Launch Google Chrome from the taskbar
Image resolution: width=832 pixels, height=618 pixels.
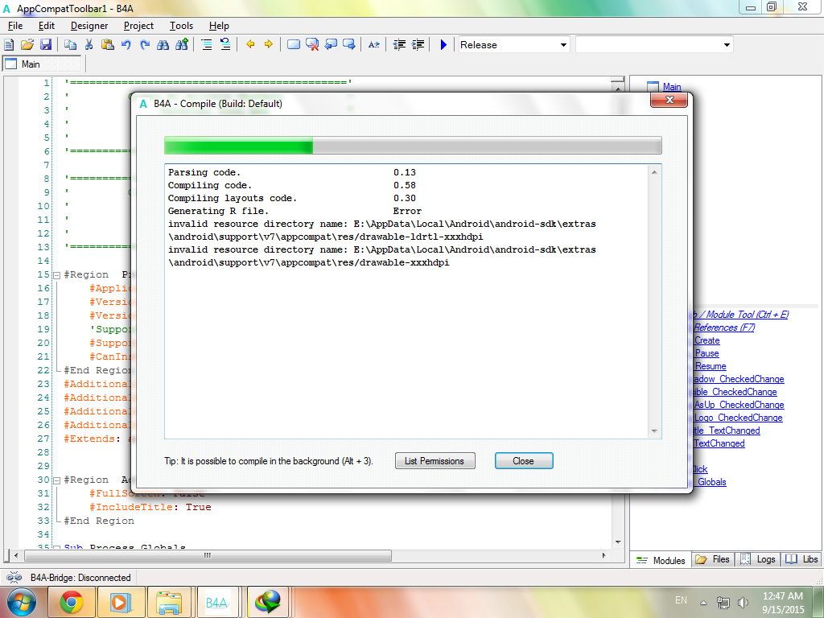coord(72,601)
